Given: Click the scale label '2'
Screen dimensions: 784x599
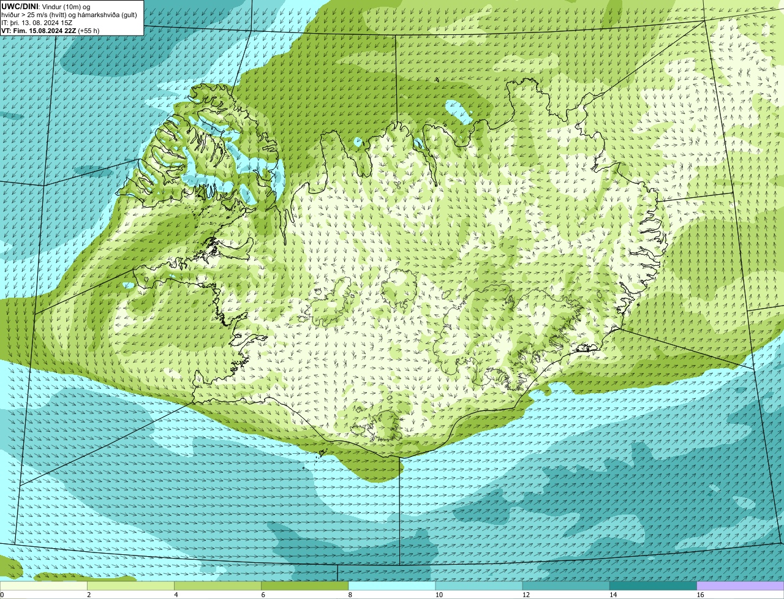Looking at the screenshot, I should tap(89, 595).
